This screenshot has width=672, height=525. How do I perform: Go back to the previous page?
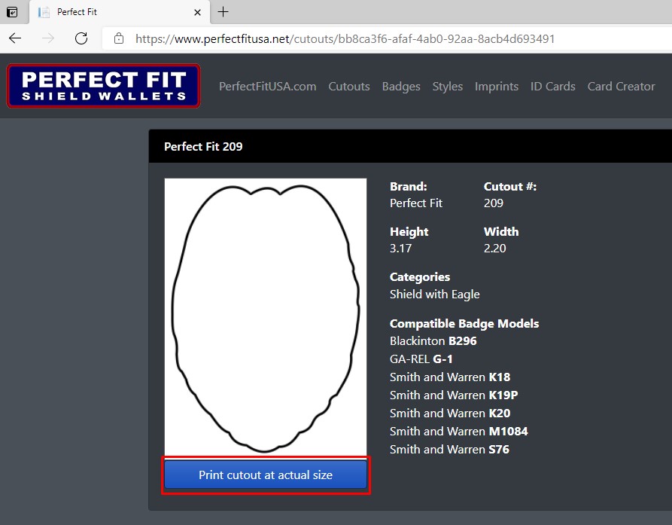pyautogui.click(x=15, y=38)
